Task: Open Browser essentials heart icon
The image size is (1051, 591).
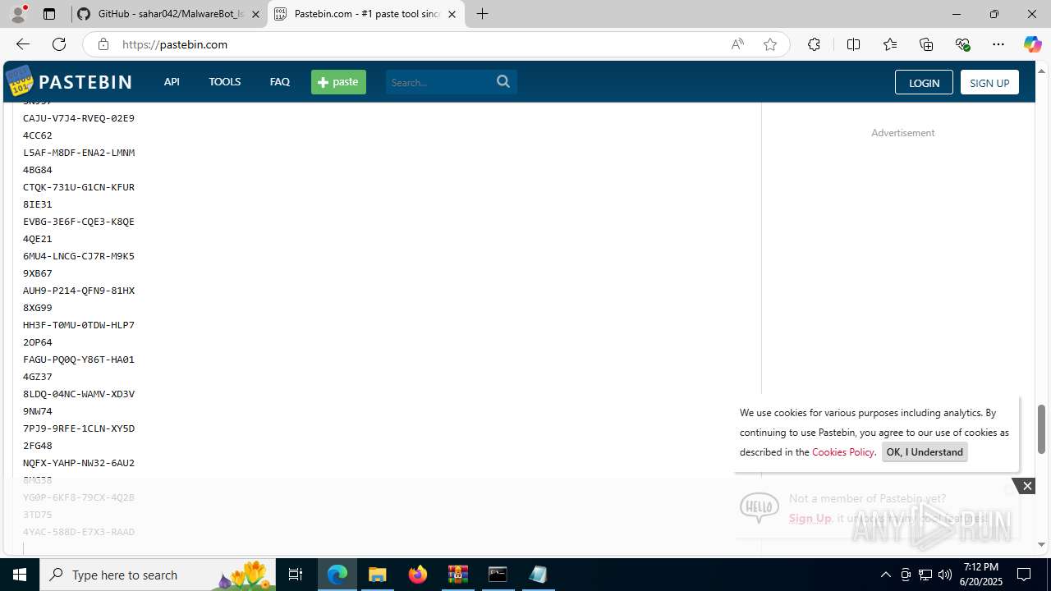Action: tap(962, 44)
